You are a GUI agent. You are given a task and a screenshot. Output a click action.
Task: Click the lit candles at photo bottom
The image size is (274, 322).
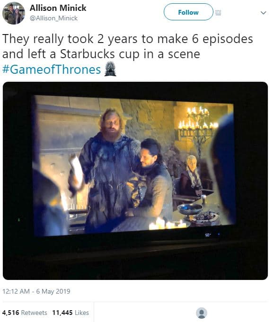pos(168,224)
